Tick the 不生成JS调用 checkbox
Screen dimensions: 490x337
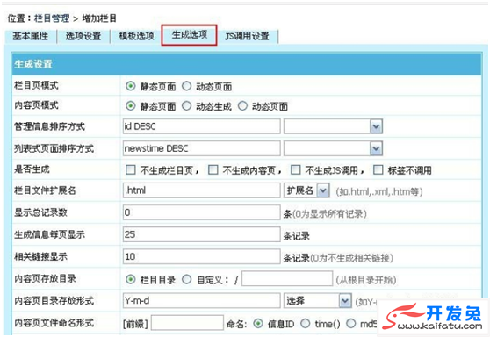coord(295,170)
